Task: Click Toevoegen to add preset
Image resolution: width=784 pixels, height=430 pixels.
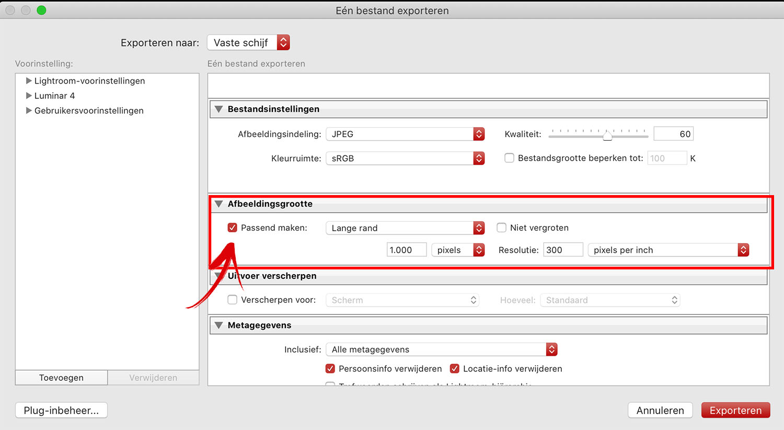Action: (x=61, y=378)
